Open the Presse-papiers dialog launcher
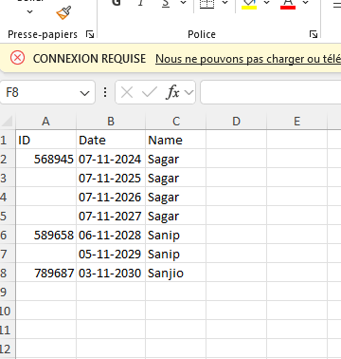Screen dimensions: 341x359 (x=90, y=34)
